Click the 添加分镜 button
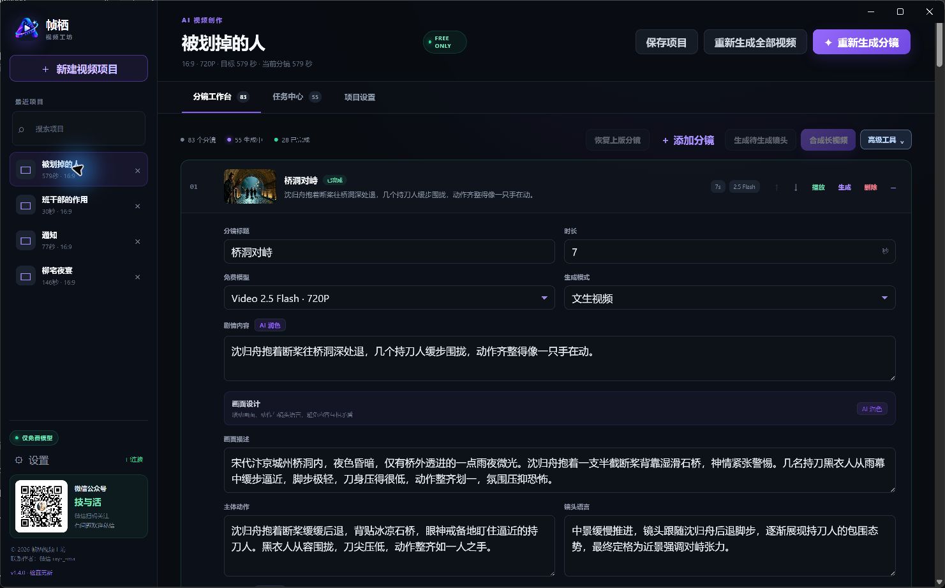Screen dimensions: 945x588 [x=687, y=140]
